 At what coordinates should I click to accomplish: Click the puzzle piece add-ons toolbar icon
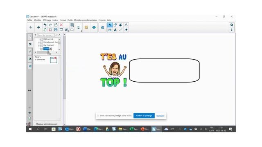pyautogui.click(x=103, y=27)
